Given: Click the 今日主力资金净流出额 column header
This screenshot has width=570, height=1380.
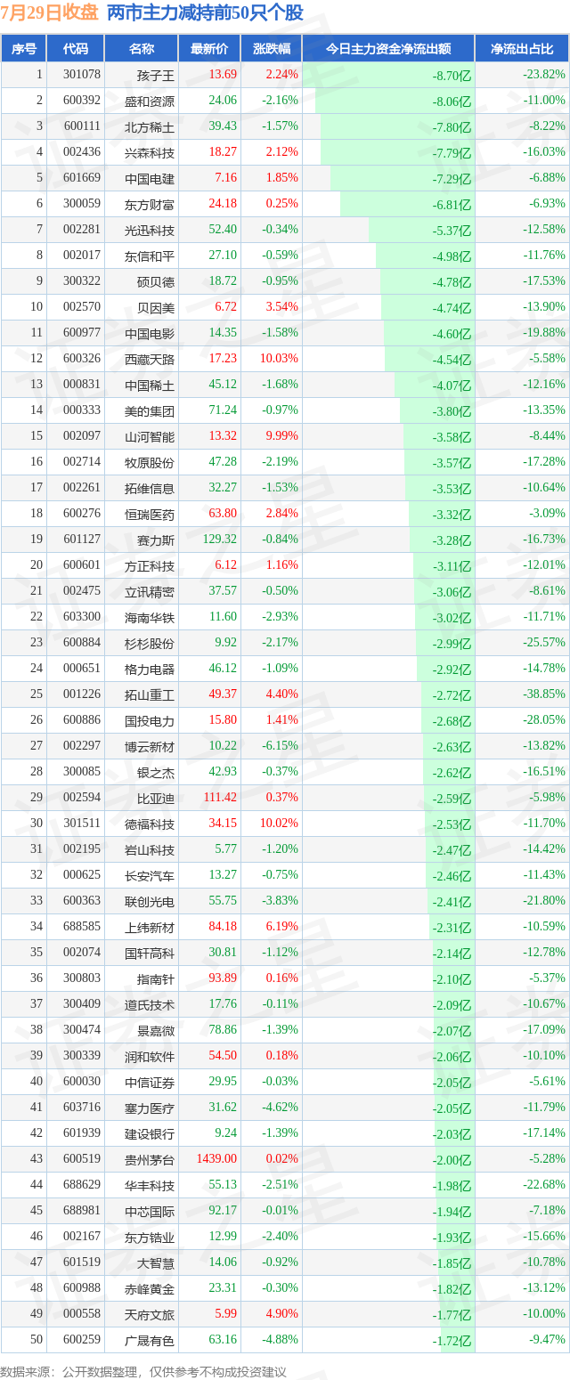Looking at the screenshot, I should point(387,49).
